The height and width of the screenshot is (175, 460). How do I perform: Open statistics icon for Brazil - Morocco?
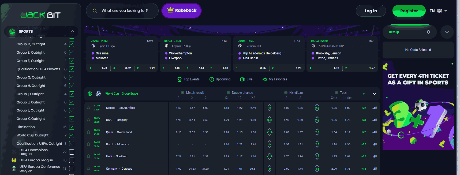pos(375,144)
